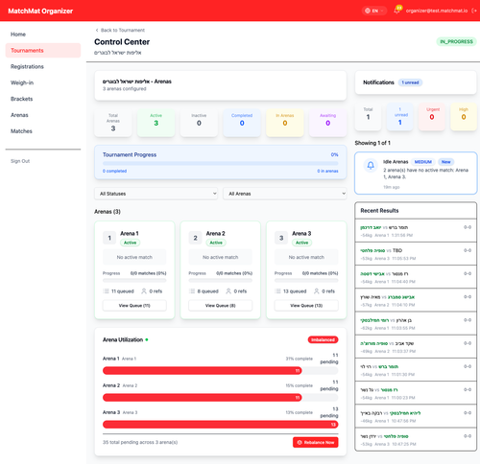Click the sign-out arrow icon beside email

coord(474,11)
